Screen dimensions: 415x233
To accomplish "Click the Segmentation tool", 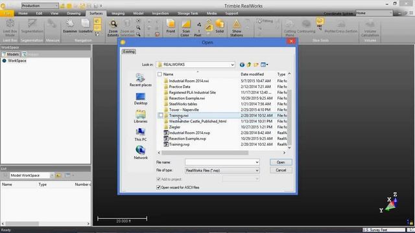I will [32, 27].
